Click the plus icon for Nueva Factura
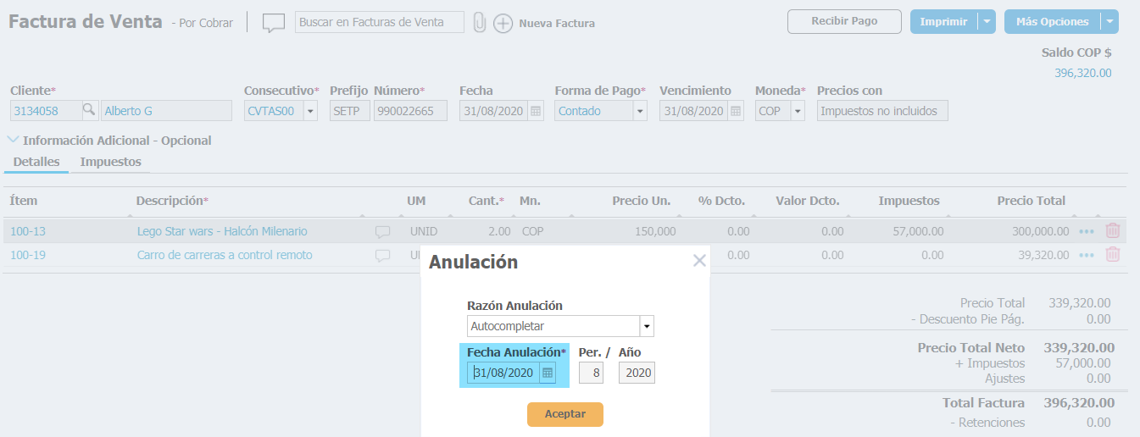Screen dimensions: 1140x437 pyautogui.click(x=503, y=23)
